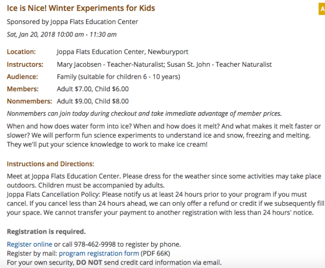
Task: Click the Sat, Jan 20, 2018 date line
Action: coord(61,34)
